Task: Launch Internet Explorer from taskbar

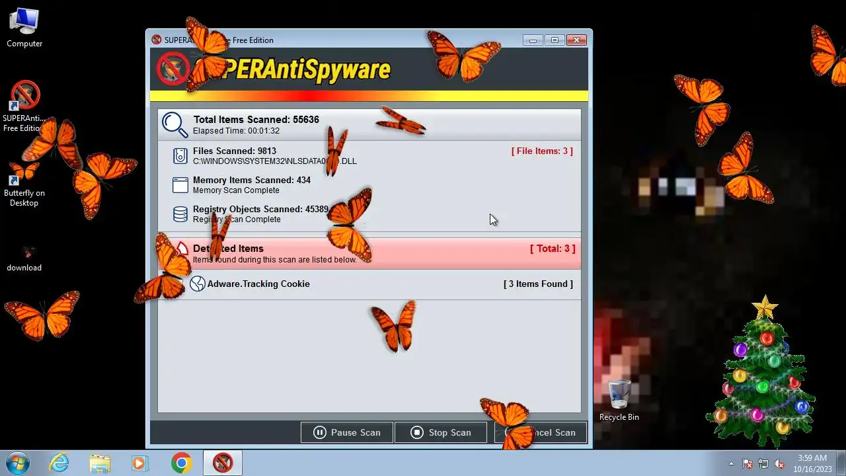Action: [59, 463]
